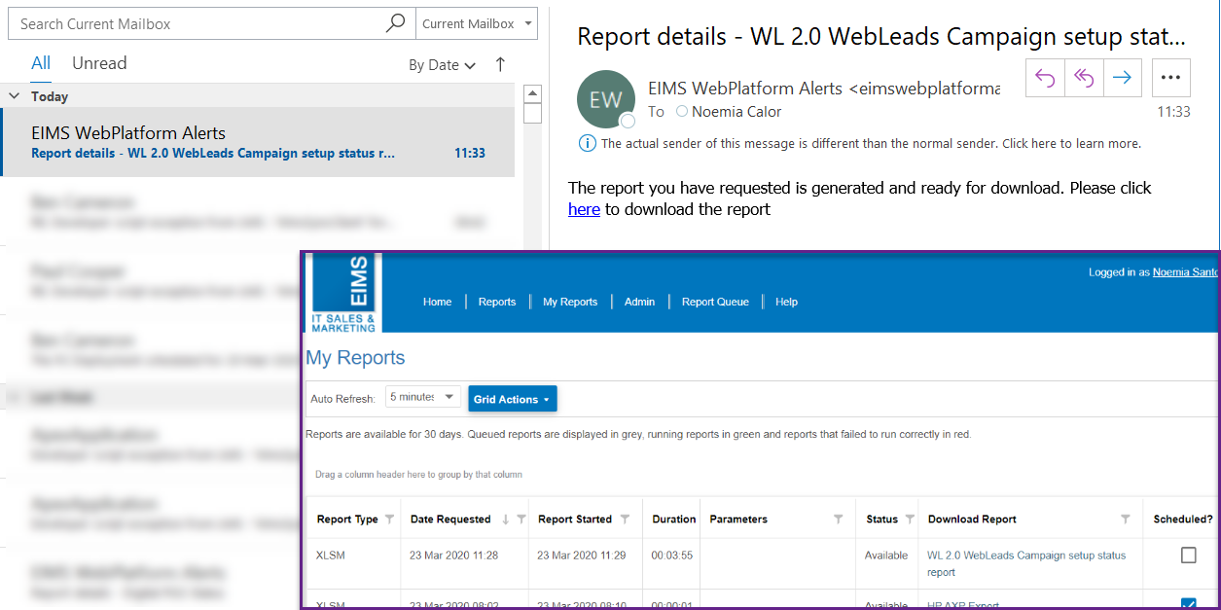Open Help in the EIMS nav bar
Image resolution: width=1221 pixels, height=610 pixels.
786,302
